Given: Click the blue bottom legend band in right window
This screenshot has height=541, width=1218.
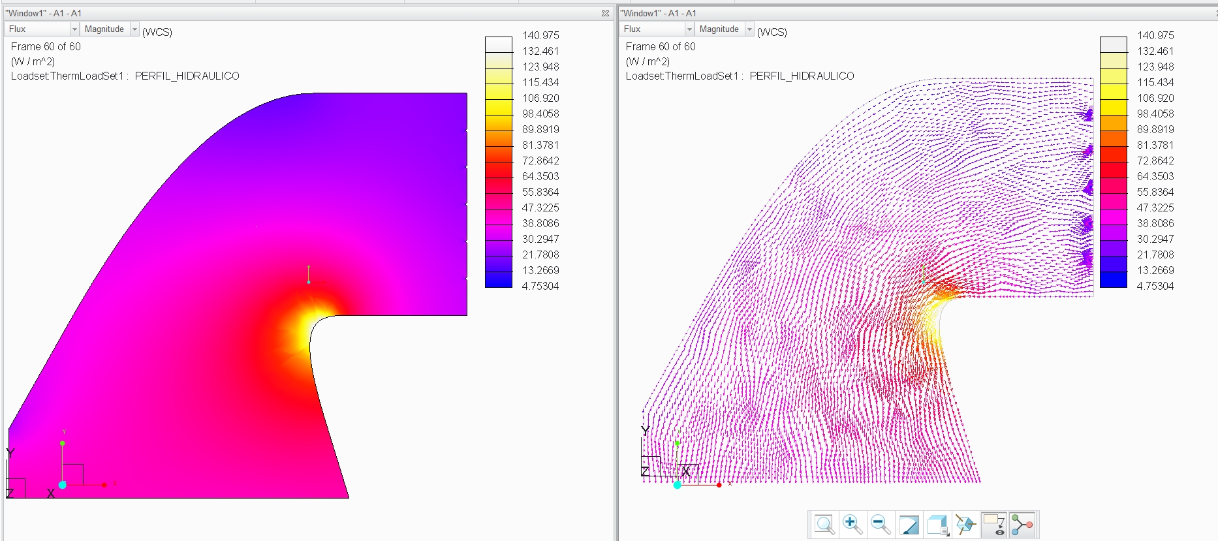Looking at the screenshot, I should click(x=1114, y=279).
